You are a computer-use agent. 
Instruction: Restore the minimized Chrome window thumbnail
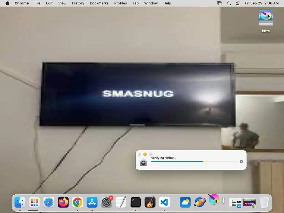[x=250, y=203]
